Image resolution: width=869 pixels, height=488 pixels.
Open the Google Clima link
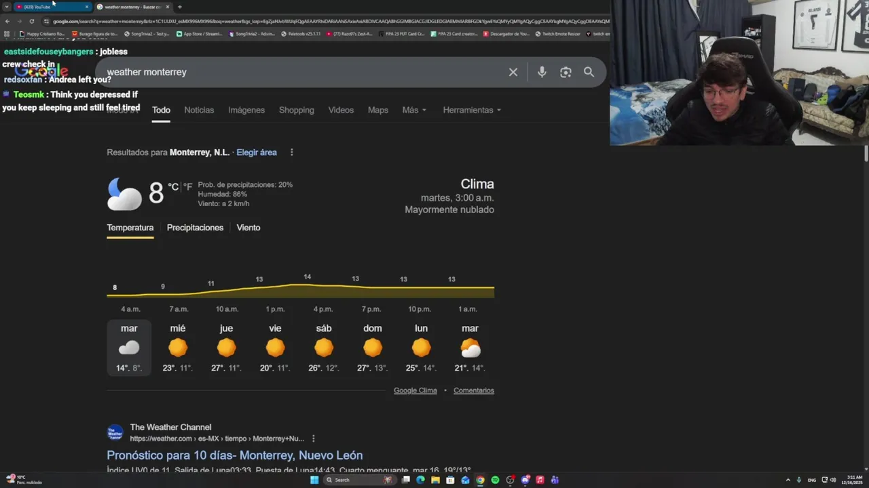coord(415,390)
